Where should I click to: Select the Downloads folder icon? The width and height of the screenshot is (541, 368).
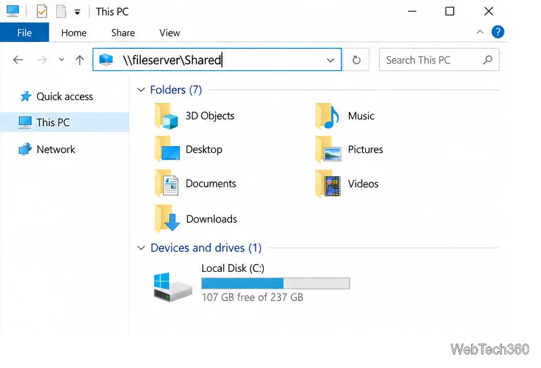[167, 218]
